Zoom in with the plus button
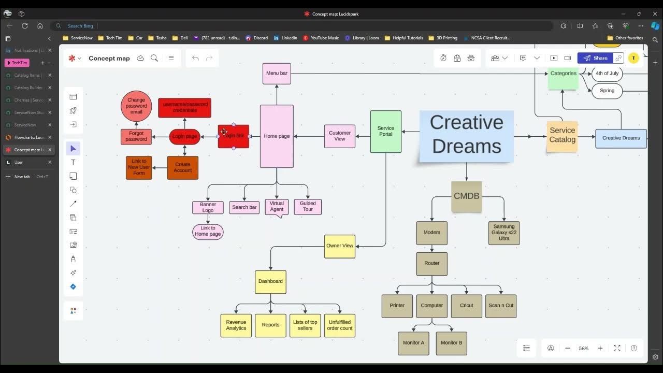The width and height of the screenshot is (663, 373). coord(600,348)
